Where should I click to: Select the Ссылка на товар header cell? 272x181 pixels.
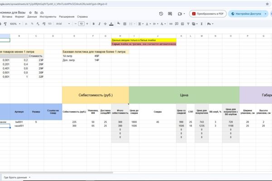tap(53, 112)
